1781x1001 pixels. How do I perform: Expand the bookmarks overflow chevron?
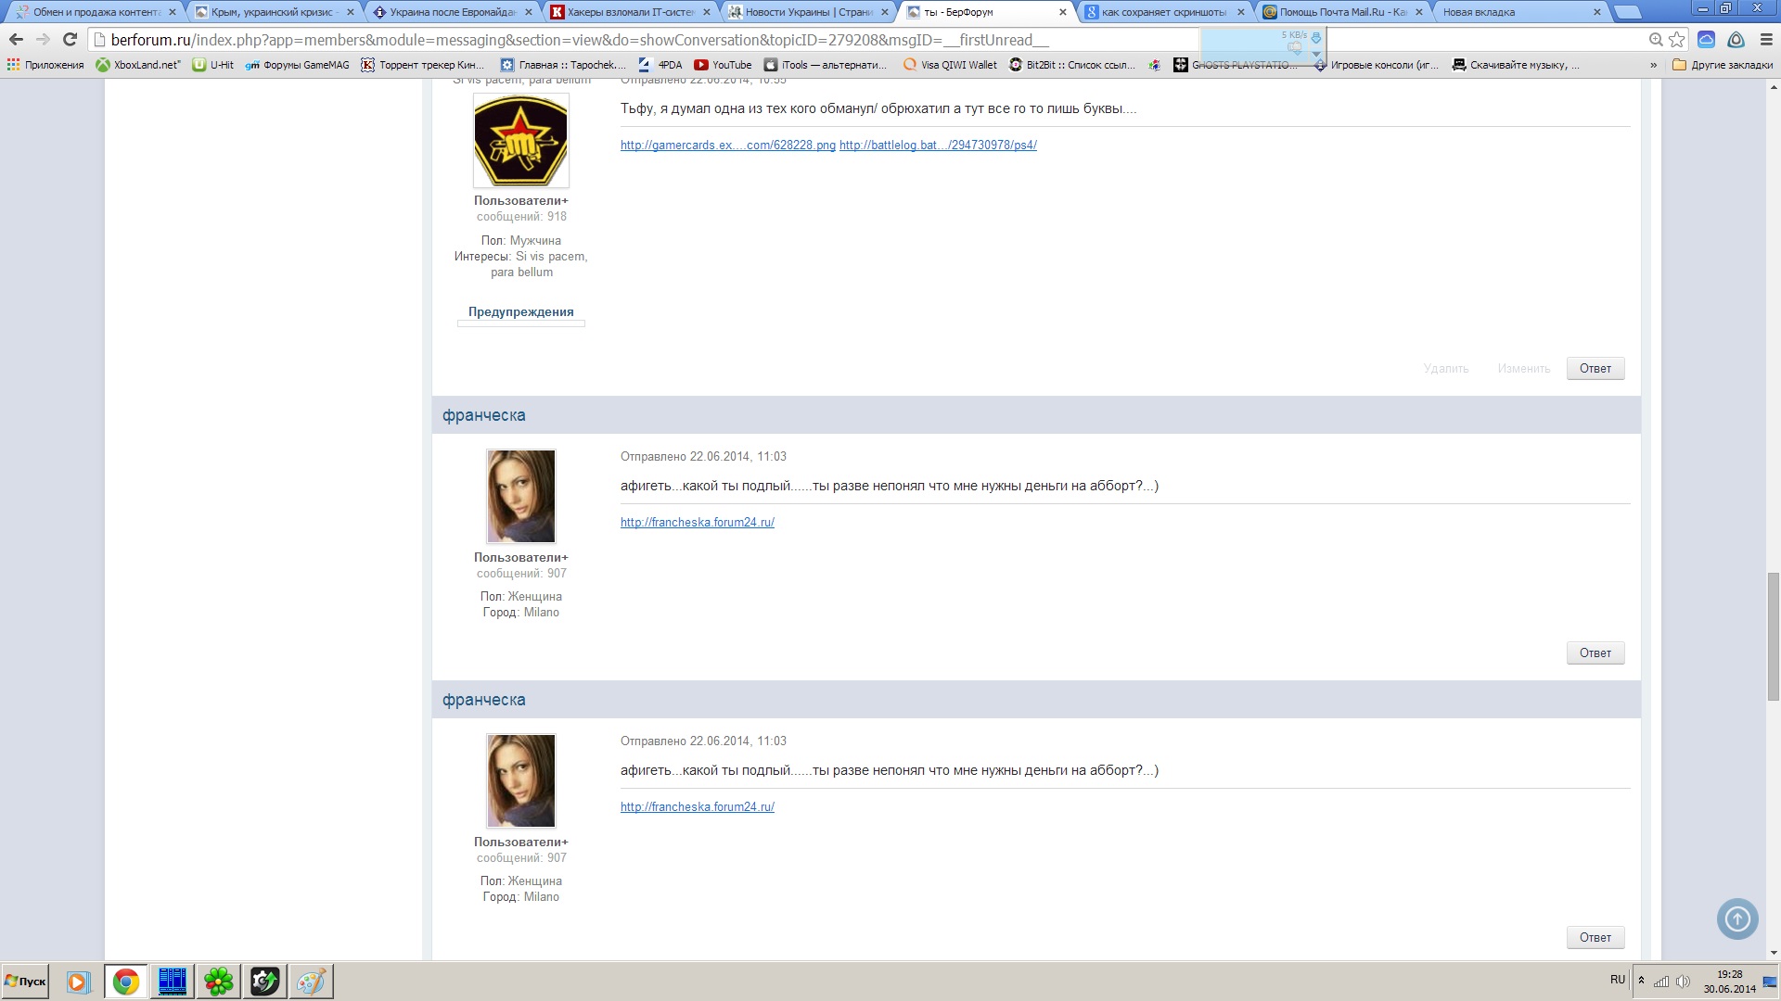click(1653, 65)
